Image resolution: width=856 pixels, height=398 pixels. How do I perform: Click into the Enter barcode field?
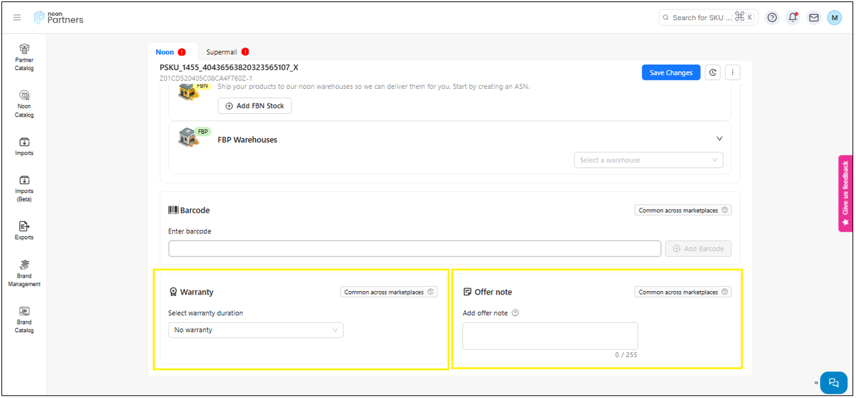(x=414, y=249)
